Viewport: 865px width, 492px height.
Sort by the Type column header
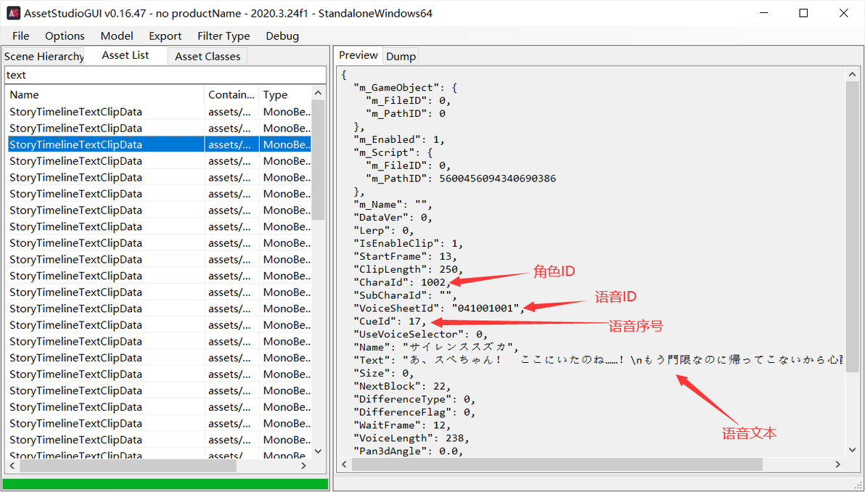[x=284, y=95]
